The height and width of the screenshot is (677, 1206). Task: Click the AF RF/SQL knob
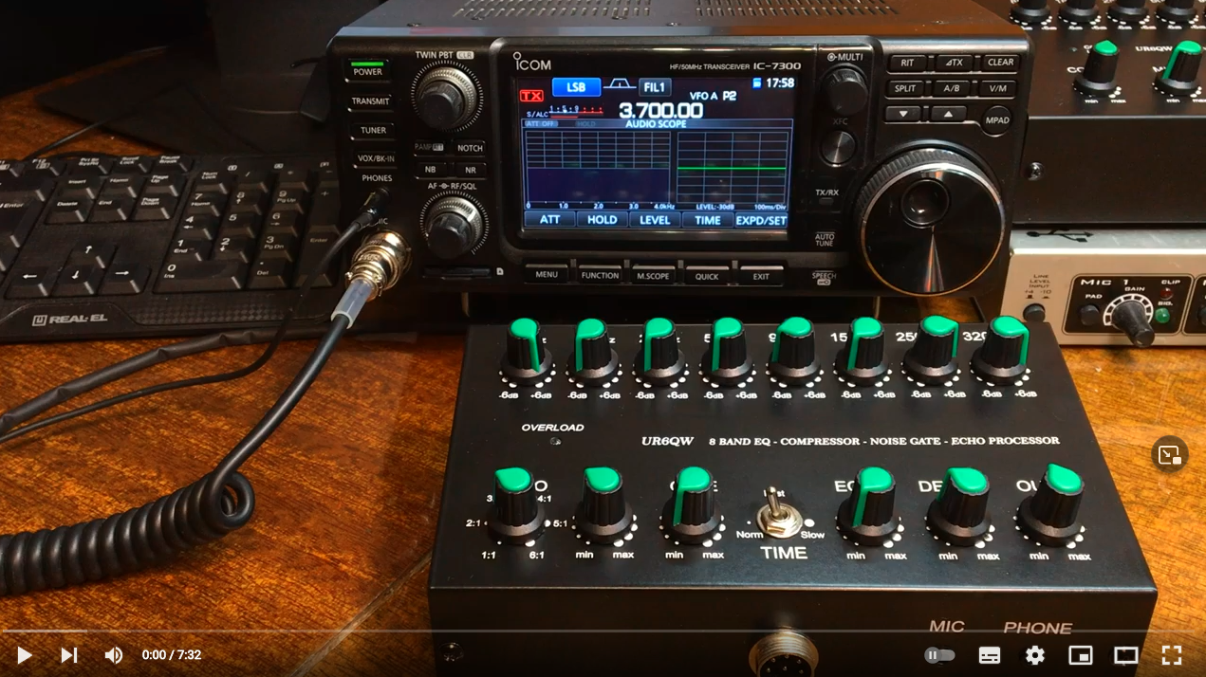coord(454,225)
